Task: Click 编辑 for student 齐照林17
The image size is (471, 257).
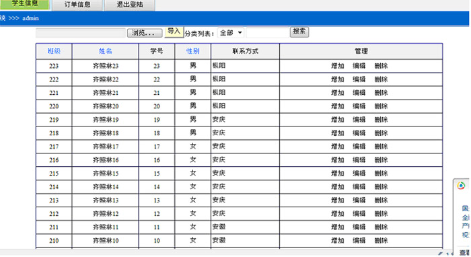Action: pyautogui.click(x=359, y=147)
